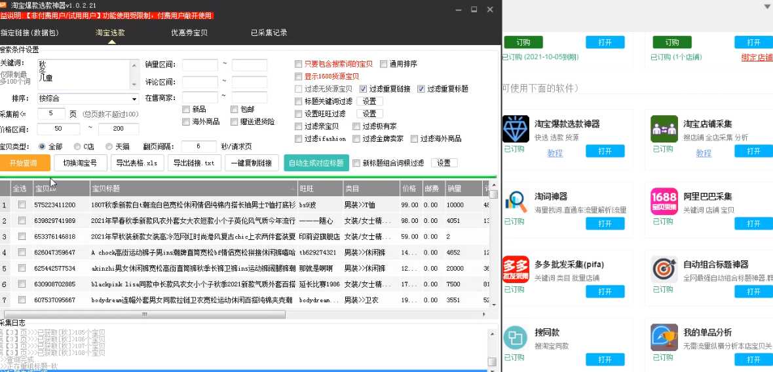Click 导出链接.txt button

point(195,163)
